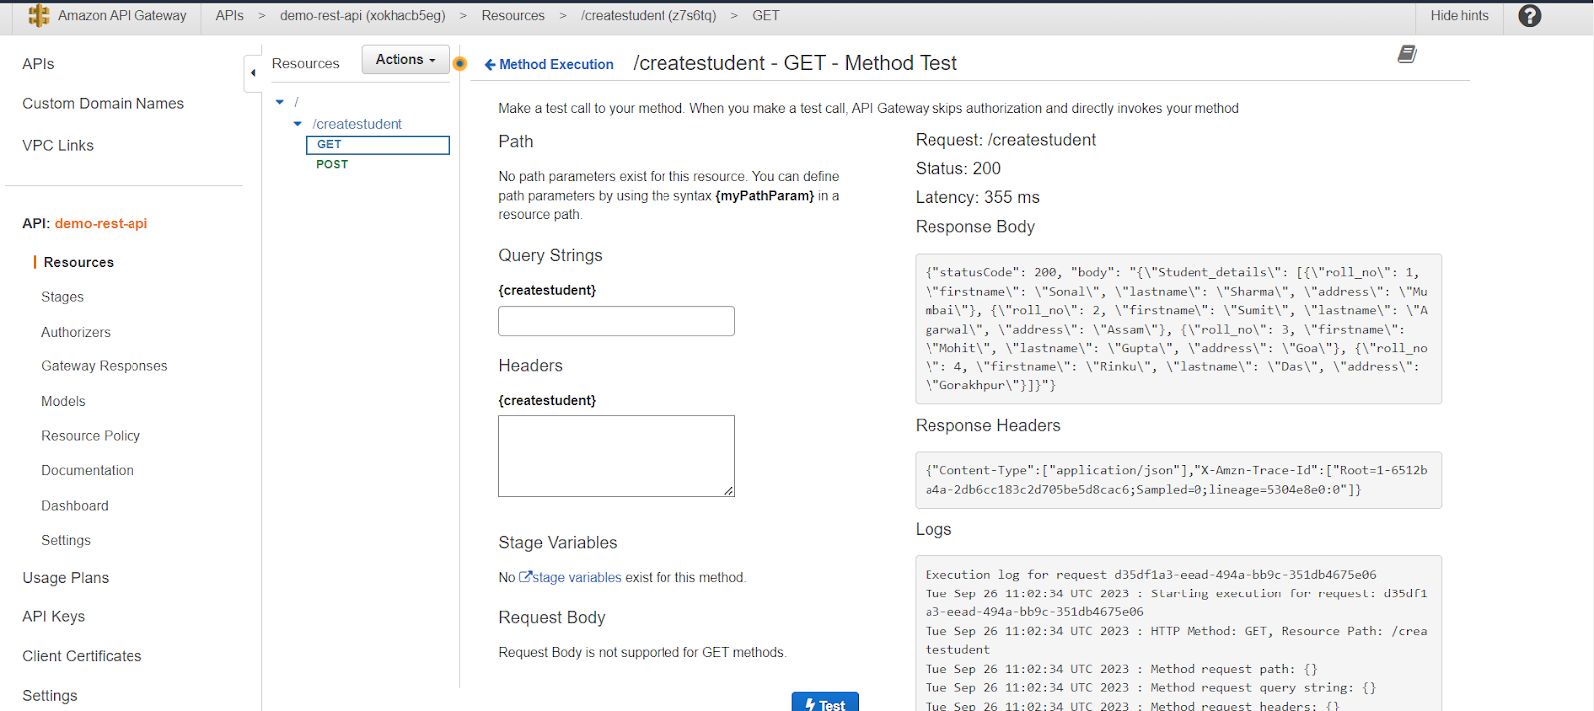Viewport: 1594px width, 711px height.
Task: Click the Amazon API Gateway logo icon
Action: pos(39,16)
